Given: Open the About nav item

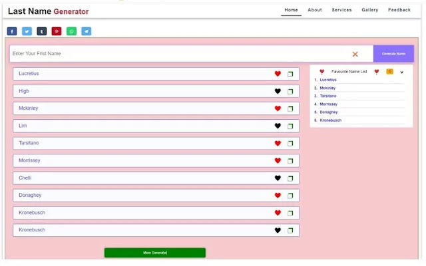Looking at the screenshot, I should tap(315, 10).
